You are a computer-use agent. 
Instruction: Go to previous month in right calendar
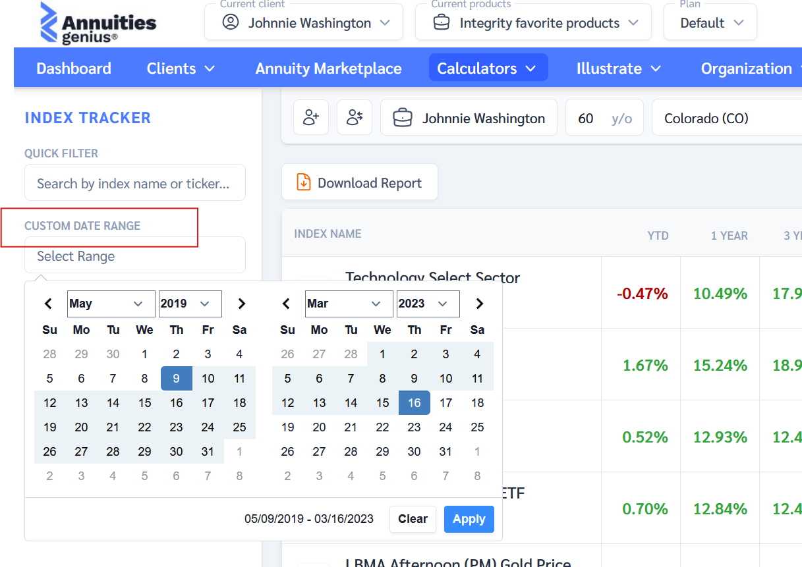(x=286, y=304)
